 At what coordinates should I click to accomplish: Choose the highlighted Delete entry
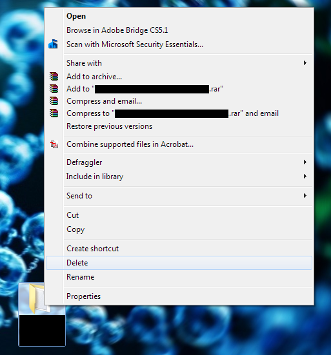click(179, 263)
